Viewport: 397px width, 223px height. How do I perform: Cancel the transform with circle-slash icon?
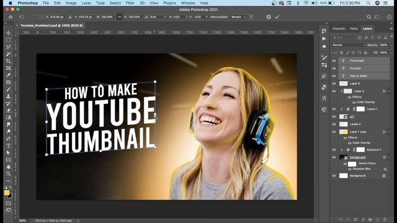click(269, 17)
